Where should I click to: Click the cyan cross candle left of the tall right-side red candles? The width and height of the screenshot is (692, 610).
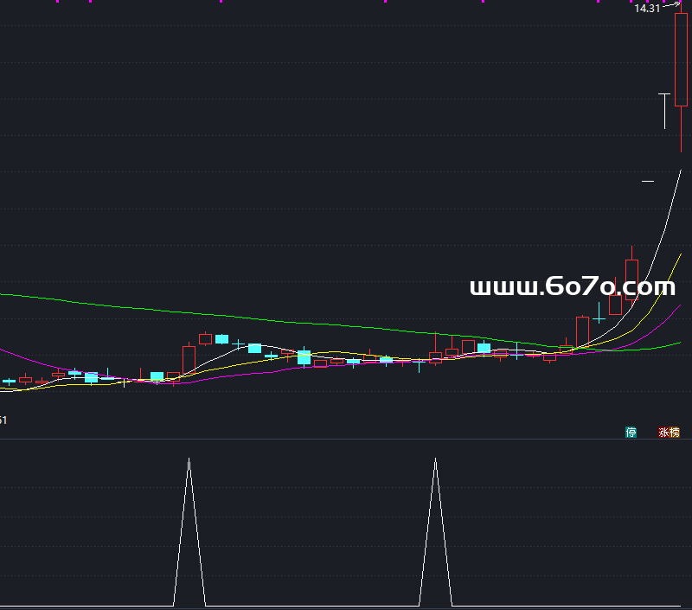599,318
